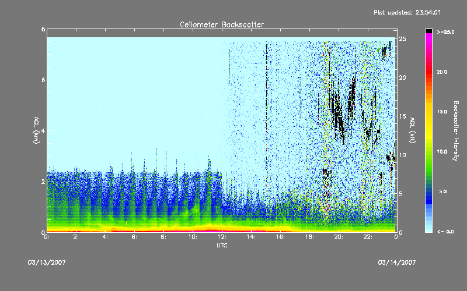Image resolution: width=467 pixels, height=291 pixels.
Task: Click the start date "03/13/2007"
Action: (47, 262)
